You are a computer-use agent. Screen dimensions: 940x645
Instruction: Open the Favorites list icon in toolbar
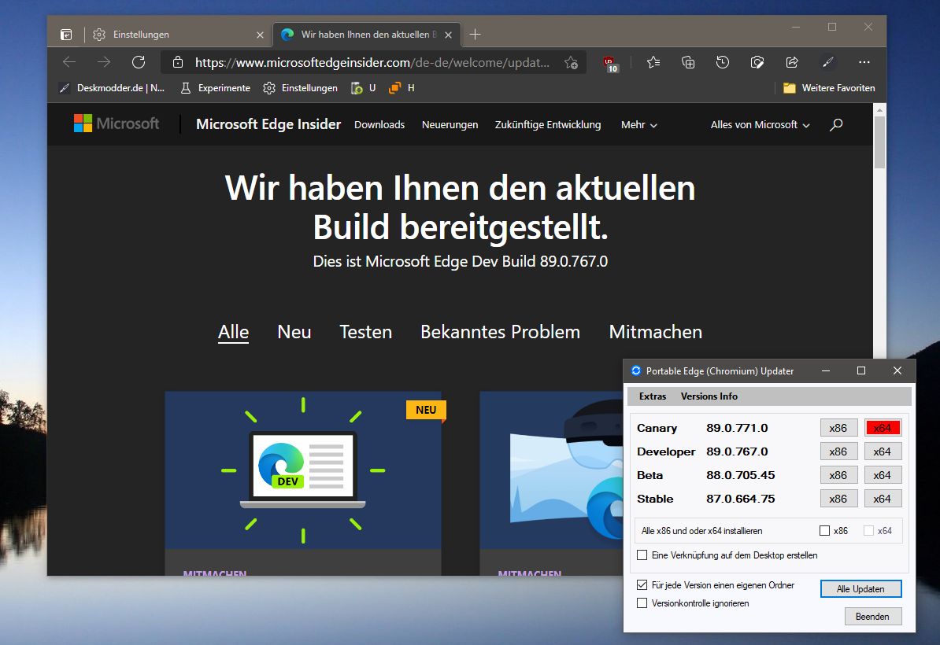653,62
